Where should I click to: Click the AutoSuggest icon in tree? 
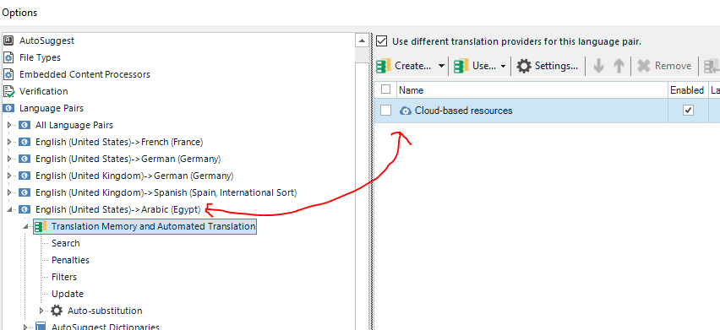8,41
